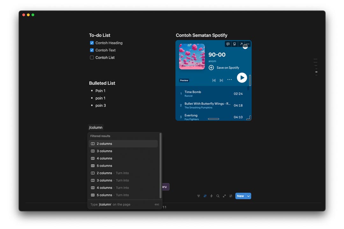Screen dimensions: 344x229
Task: Select the first 2 columns menu option
Action: click(123, 144)
